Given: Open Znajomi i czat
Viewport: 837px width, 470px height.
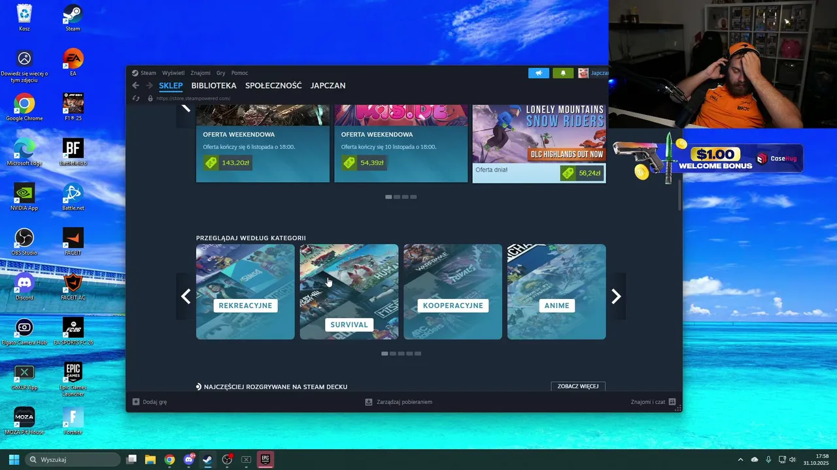Looking at the screenshot, I should click(653, 402).
